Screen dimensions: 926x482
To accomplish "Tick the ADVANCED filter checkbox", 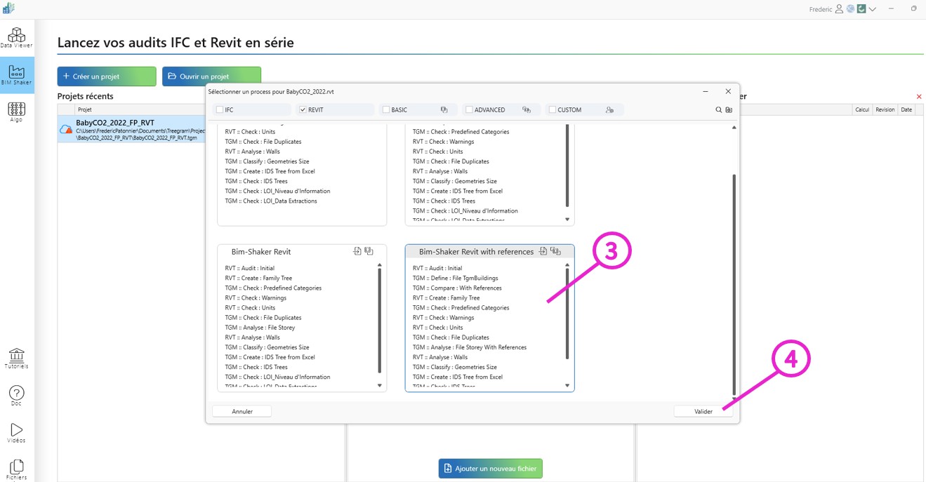I will (469, 110).
